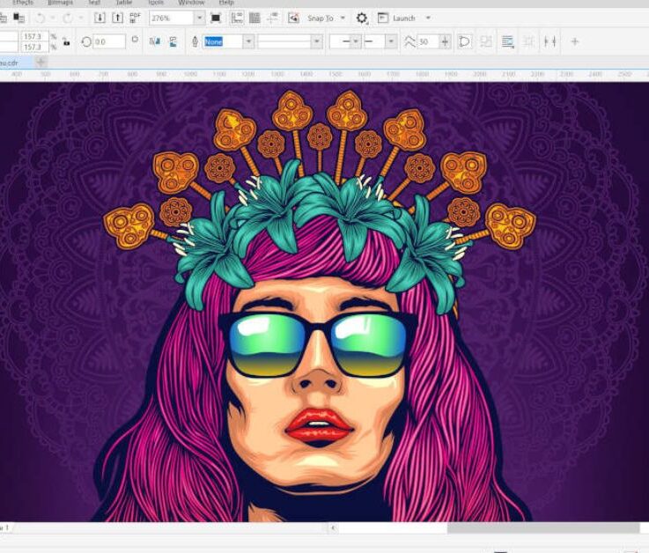Screen dimensions: 649x553
Task: Open the end arrowhead dropdown
Action: click(x=391, y=41)
